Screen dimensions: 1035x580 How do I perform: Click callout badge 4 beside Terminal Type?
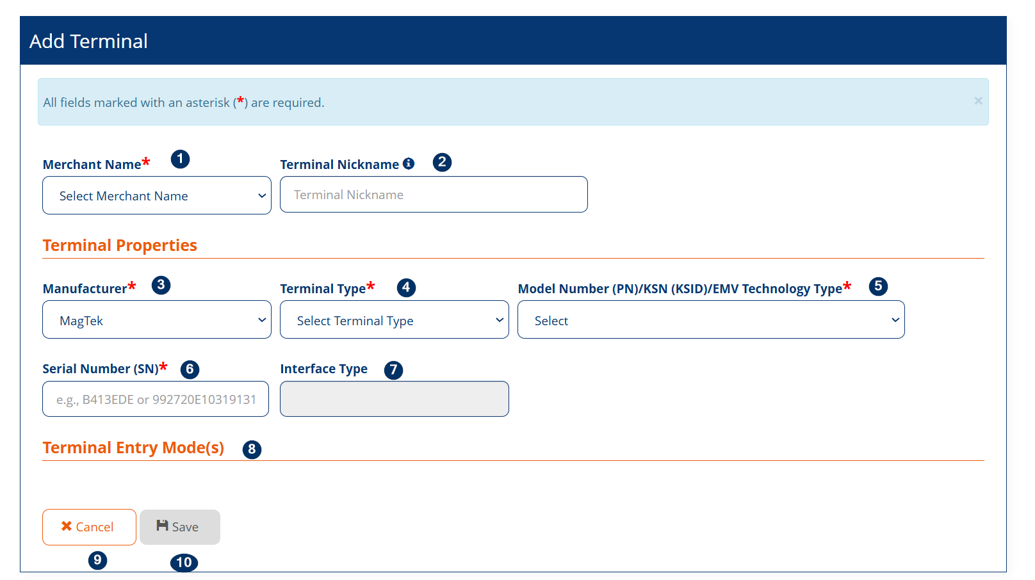[406, 288]
